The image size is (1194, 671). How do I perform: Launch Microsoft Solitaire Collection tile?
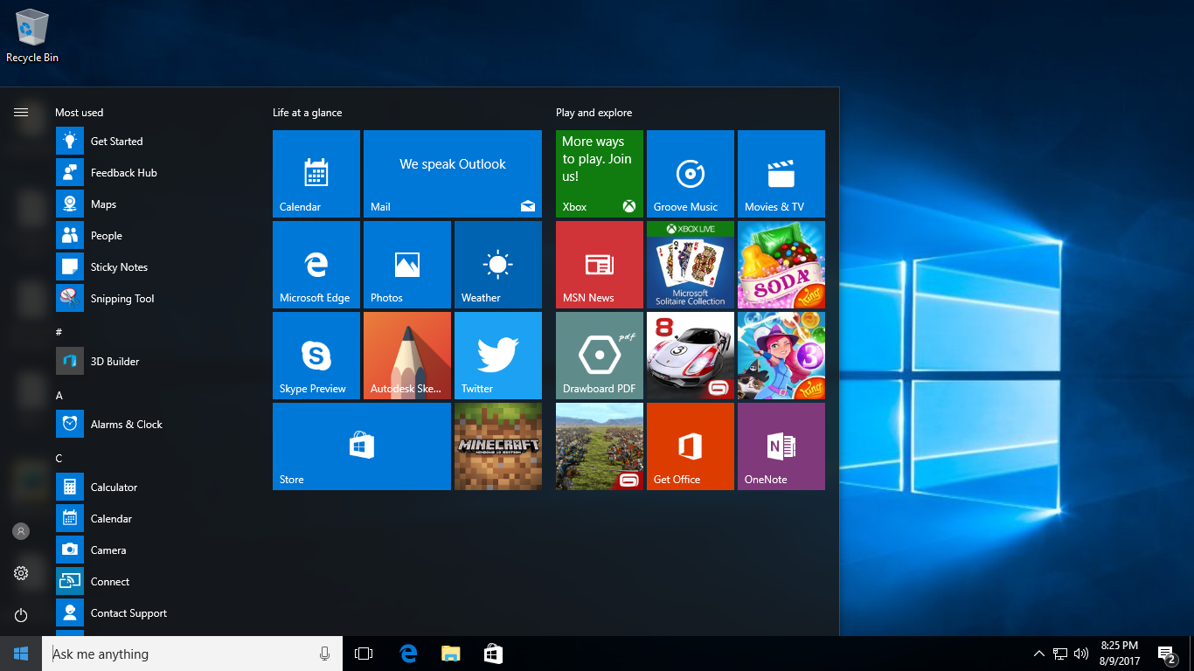click(691, 265)
